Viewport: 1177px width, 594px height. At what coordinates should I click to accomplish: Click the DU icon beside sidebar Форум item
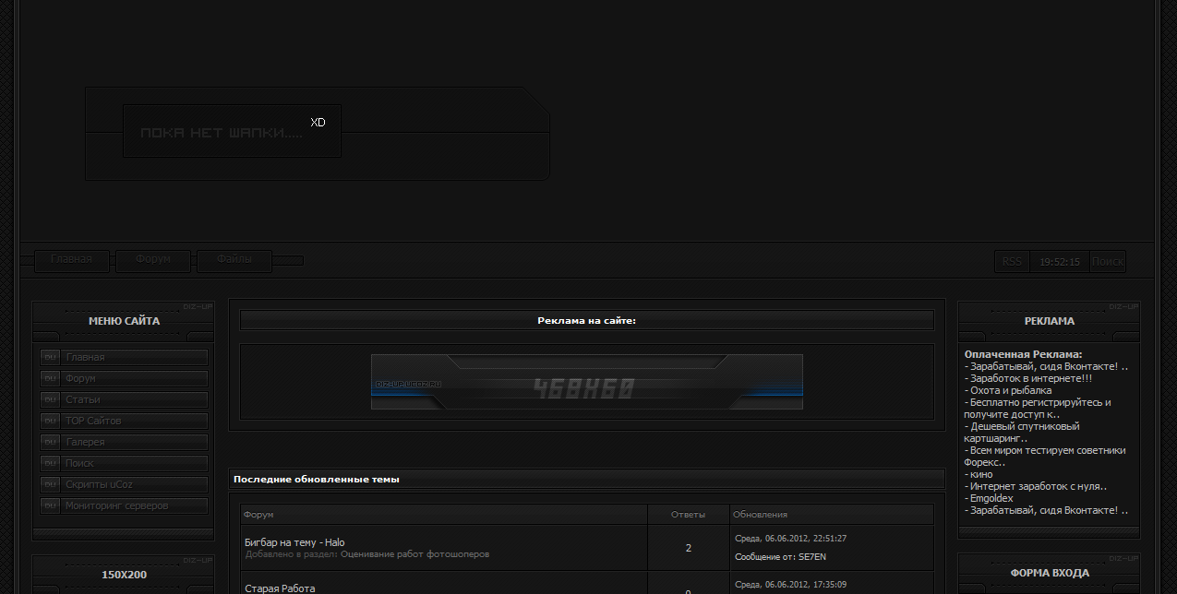point(50,378)
